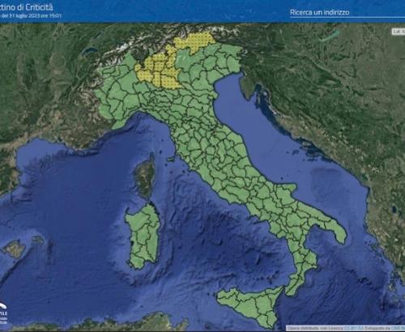
Task: Click the attribution bar at the bottom-right
Action: click(346, 328)
